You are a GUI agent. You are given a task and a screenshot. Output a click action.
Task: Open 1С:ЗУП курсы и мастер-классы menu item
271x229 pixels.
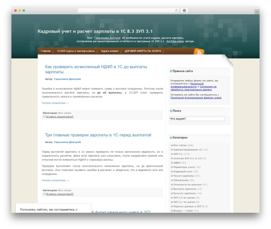(x=76, y=51)
